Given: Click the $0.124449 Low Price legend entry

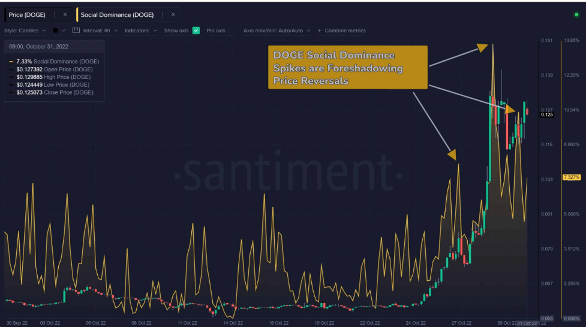Looking at the screenshot, I should (49, 84).
